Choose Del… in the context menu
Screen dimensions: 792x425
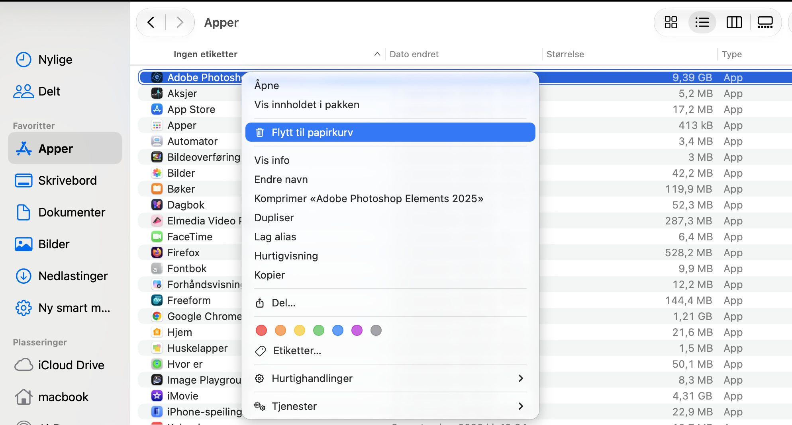[390, 303]
